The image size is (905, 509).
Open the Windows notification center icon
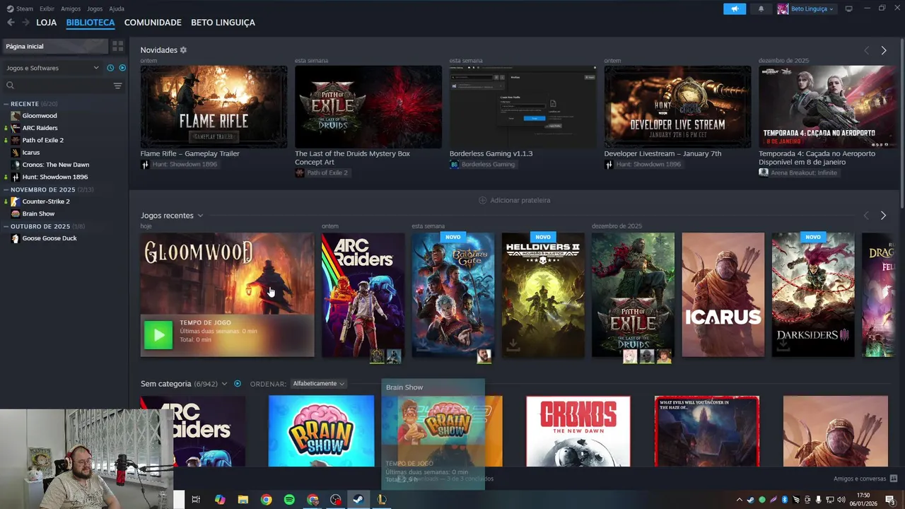coord(890,500)
